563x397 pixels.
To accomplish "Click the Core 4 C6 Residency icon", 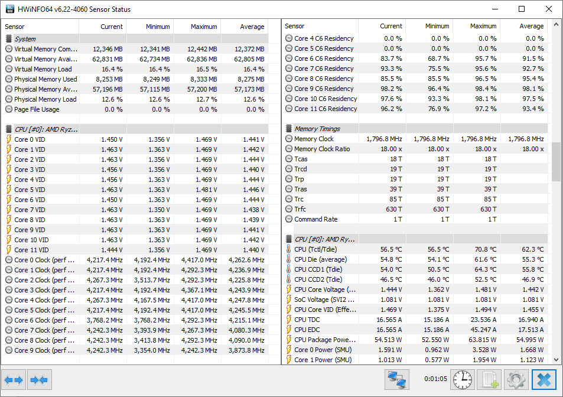I will (x=289, y=38).
